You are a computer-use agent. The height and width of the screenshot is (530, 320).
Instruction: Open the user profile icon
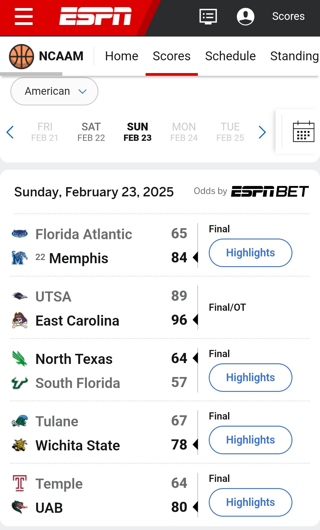pyautogui.click(x=245, y=16)
